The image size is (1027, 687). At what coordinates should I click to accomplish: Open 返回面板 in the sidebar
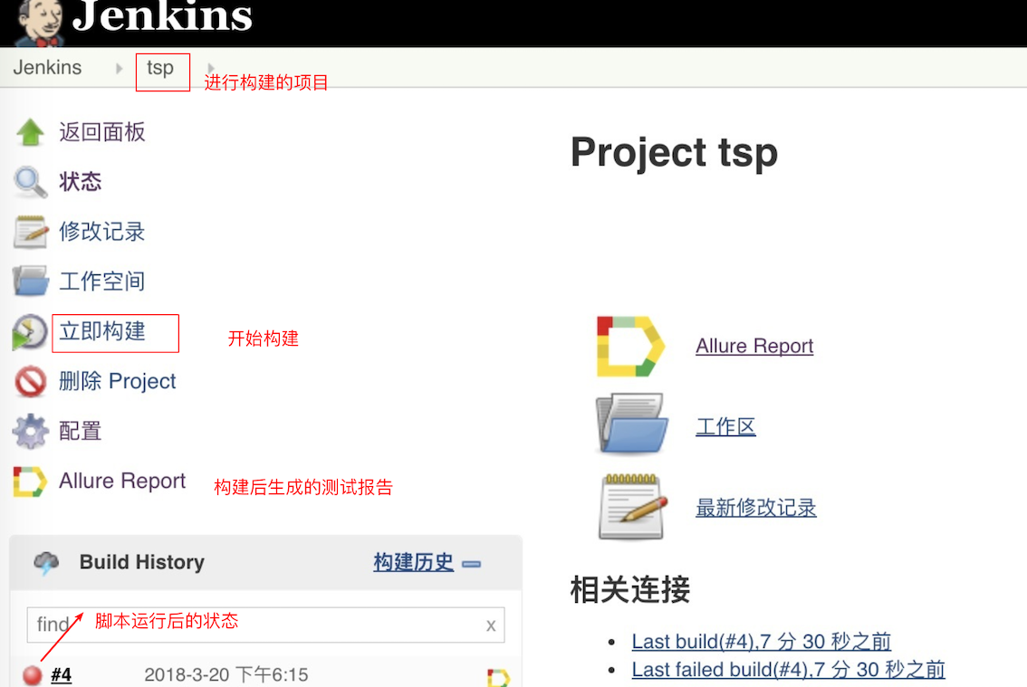click(102, 132)
